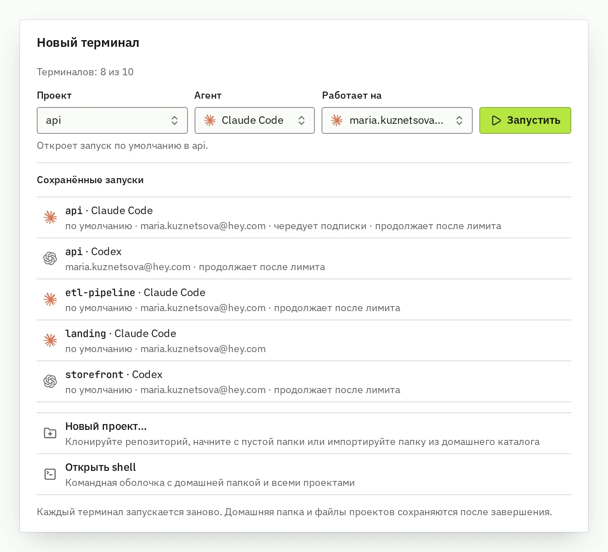Click the Claude icon of api · Claude Code
Screen dimensions: 608x552
tap(50, 217)
